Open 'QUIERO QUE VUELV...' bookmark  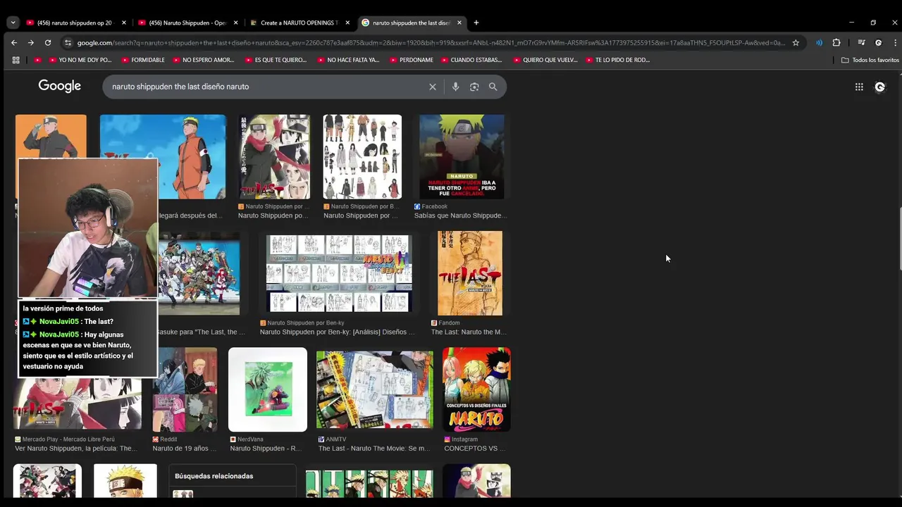click(x=545, y=60)
